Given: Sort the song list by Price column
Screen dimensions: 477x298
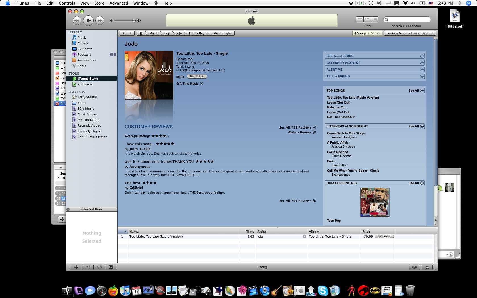Looking at the screenshot, I should click(x=378, y=232).
